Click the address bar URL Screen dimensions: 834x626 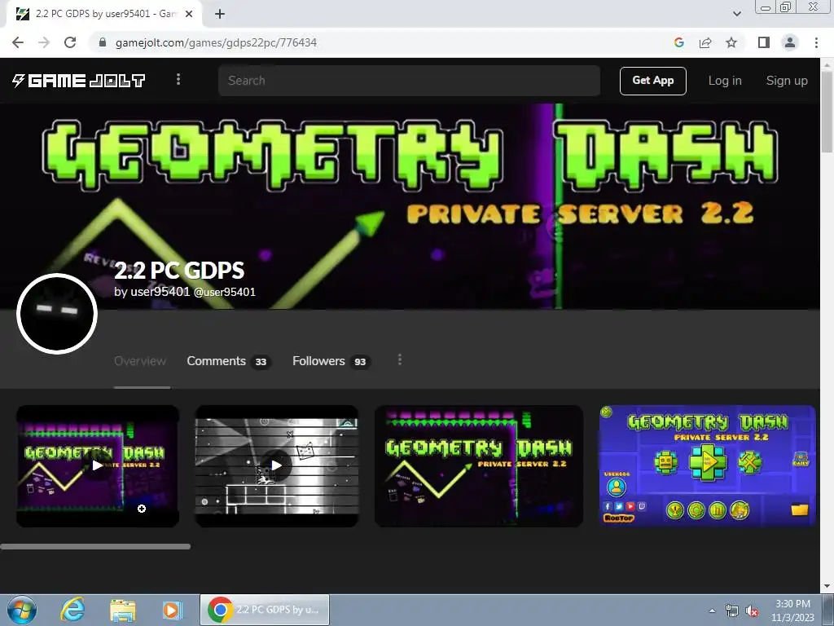pyautogui.click(x=216, y=42)
